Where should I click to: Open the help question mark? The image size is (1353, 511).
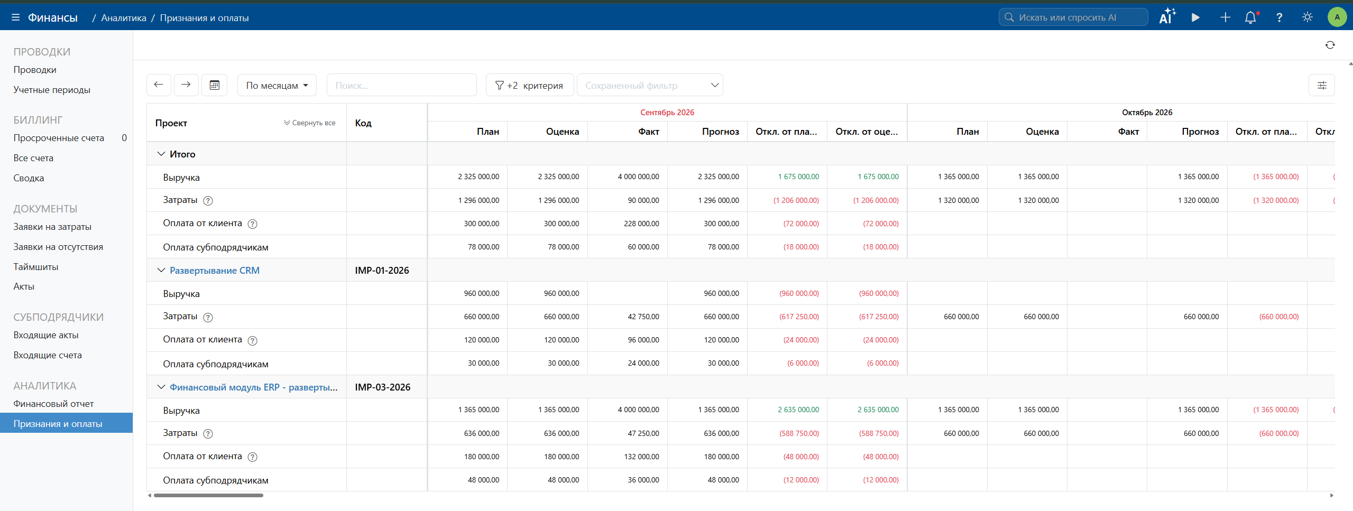point(1279,17)
